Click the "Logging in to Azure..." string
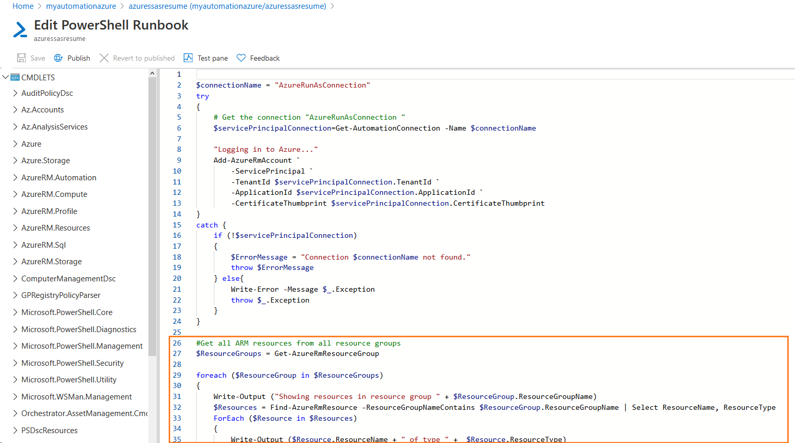 pyautogui.click(x=266, y=149)
